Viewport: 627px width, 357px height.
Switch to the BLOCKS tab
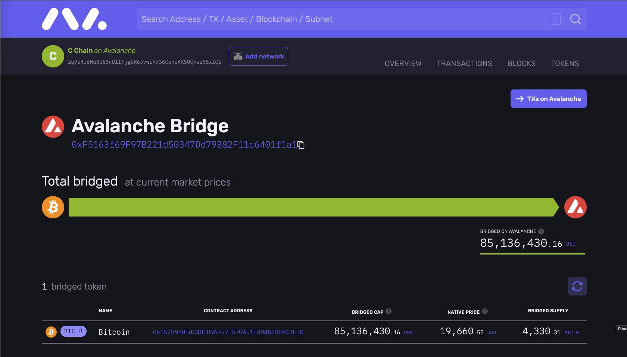click(521, 63)
